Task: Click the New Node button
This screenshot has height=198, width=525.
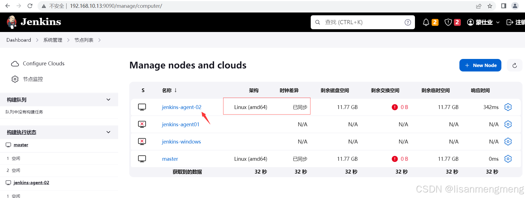Action: 480,65
